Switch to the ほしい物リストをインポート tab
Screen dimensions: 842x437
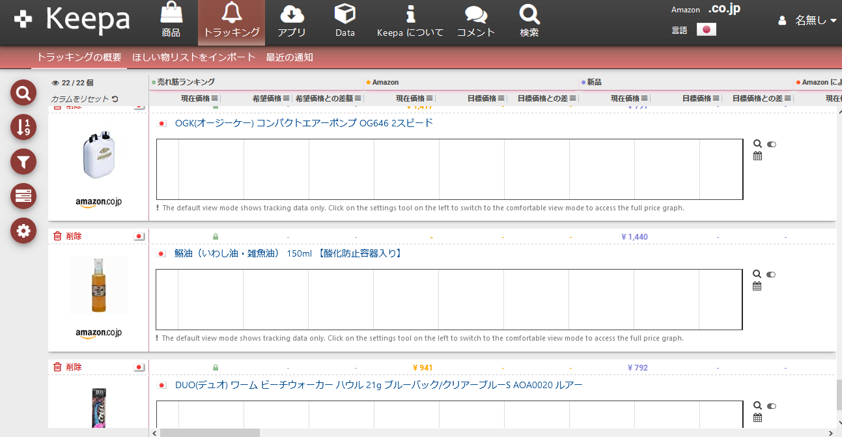click(193, 57)
